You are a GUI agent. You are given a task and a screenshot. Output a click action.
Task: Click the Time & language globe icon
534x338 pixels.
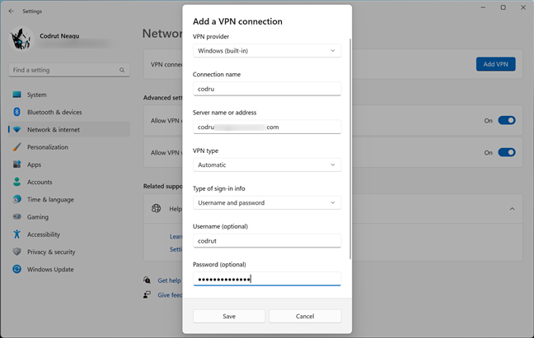pyautogui.click(x=16, y=199)
